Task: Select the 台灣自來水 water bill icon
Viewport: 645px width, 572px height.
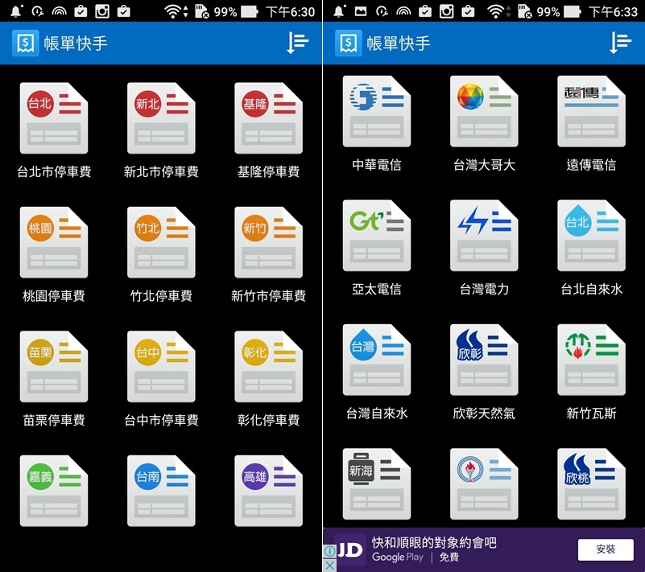Action: click(x=377, y=360)
